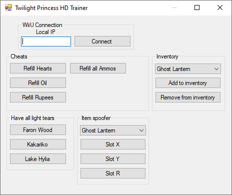The height and width of the screenshot is (195, 232).
Task: Click Refill Rupees button
Action: tap(38, 97)
